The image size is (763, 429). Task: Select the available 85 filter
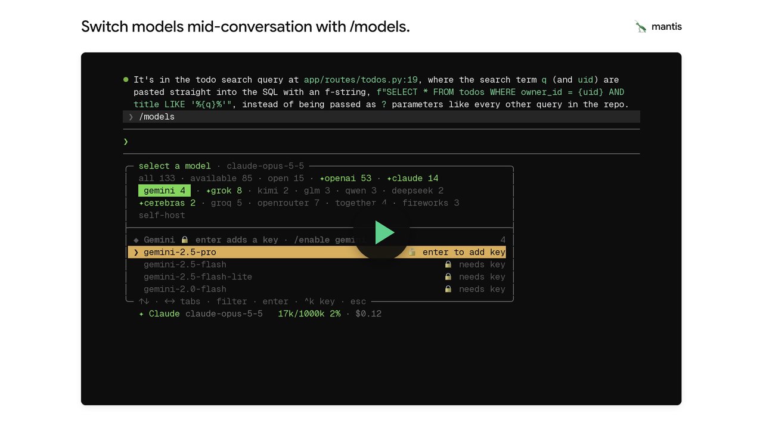click(221, 178)
